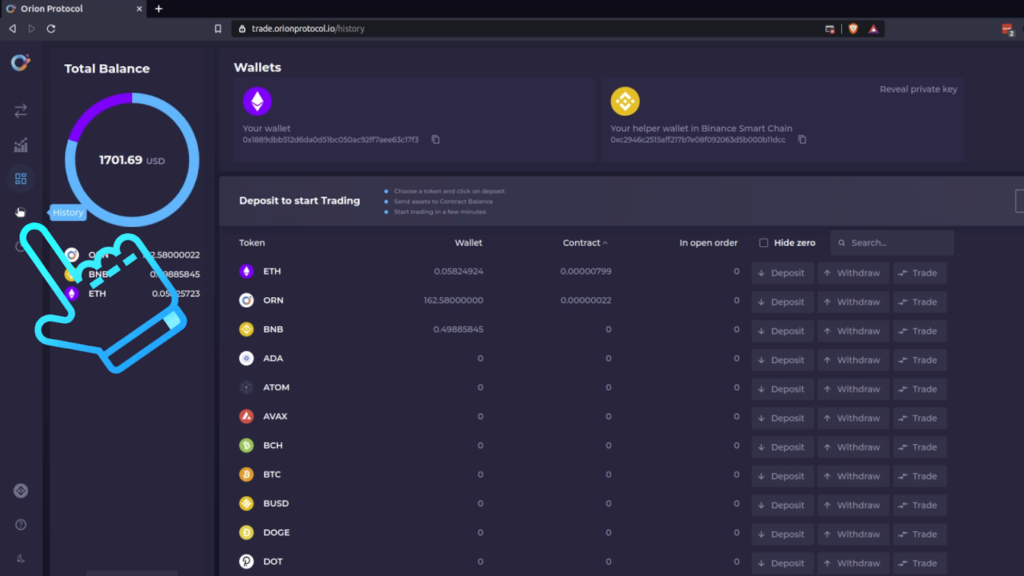Switch to the Orion Protocol browser tab
This screenshot has height=576, width=1024.
(74, 9)
